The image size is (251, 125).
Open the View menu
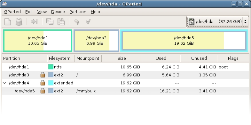coord(42,12)
